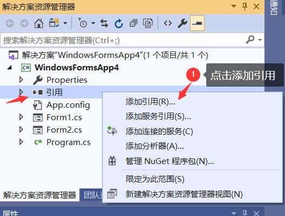Switch views with the solutions and folders icon
Screen dimensions: 285x216
point(54,23)
